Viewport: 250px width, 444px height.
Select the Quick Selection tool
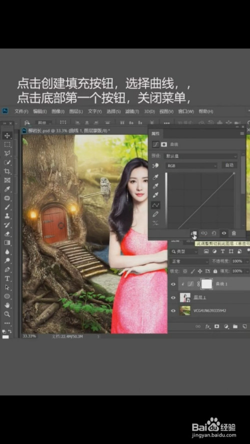[x=7, y=162]
